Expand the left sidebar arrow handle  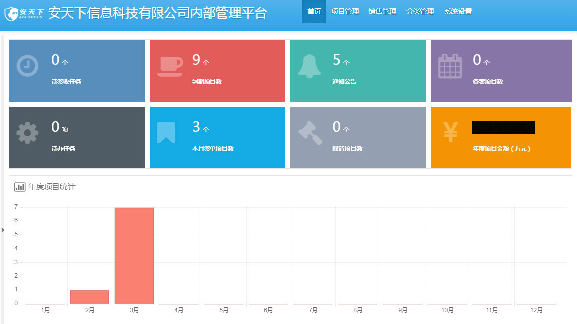2,230
